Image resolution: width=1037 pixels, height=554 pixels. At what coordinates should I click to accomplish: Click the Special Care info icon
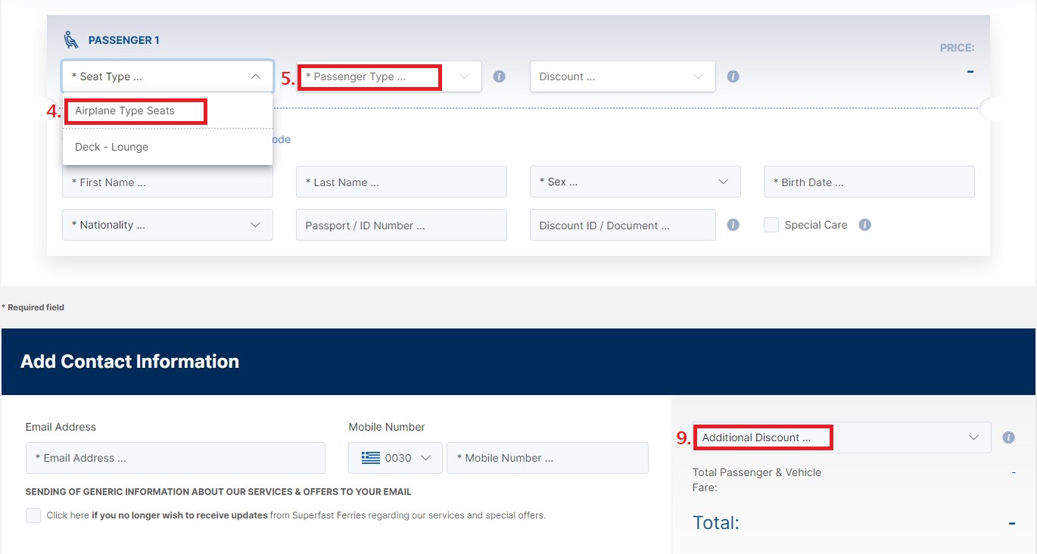pyautogui.click(x=865, y=225)
